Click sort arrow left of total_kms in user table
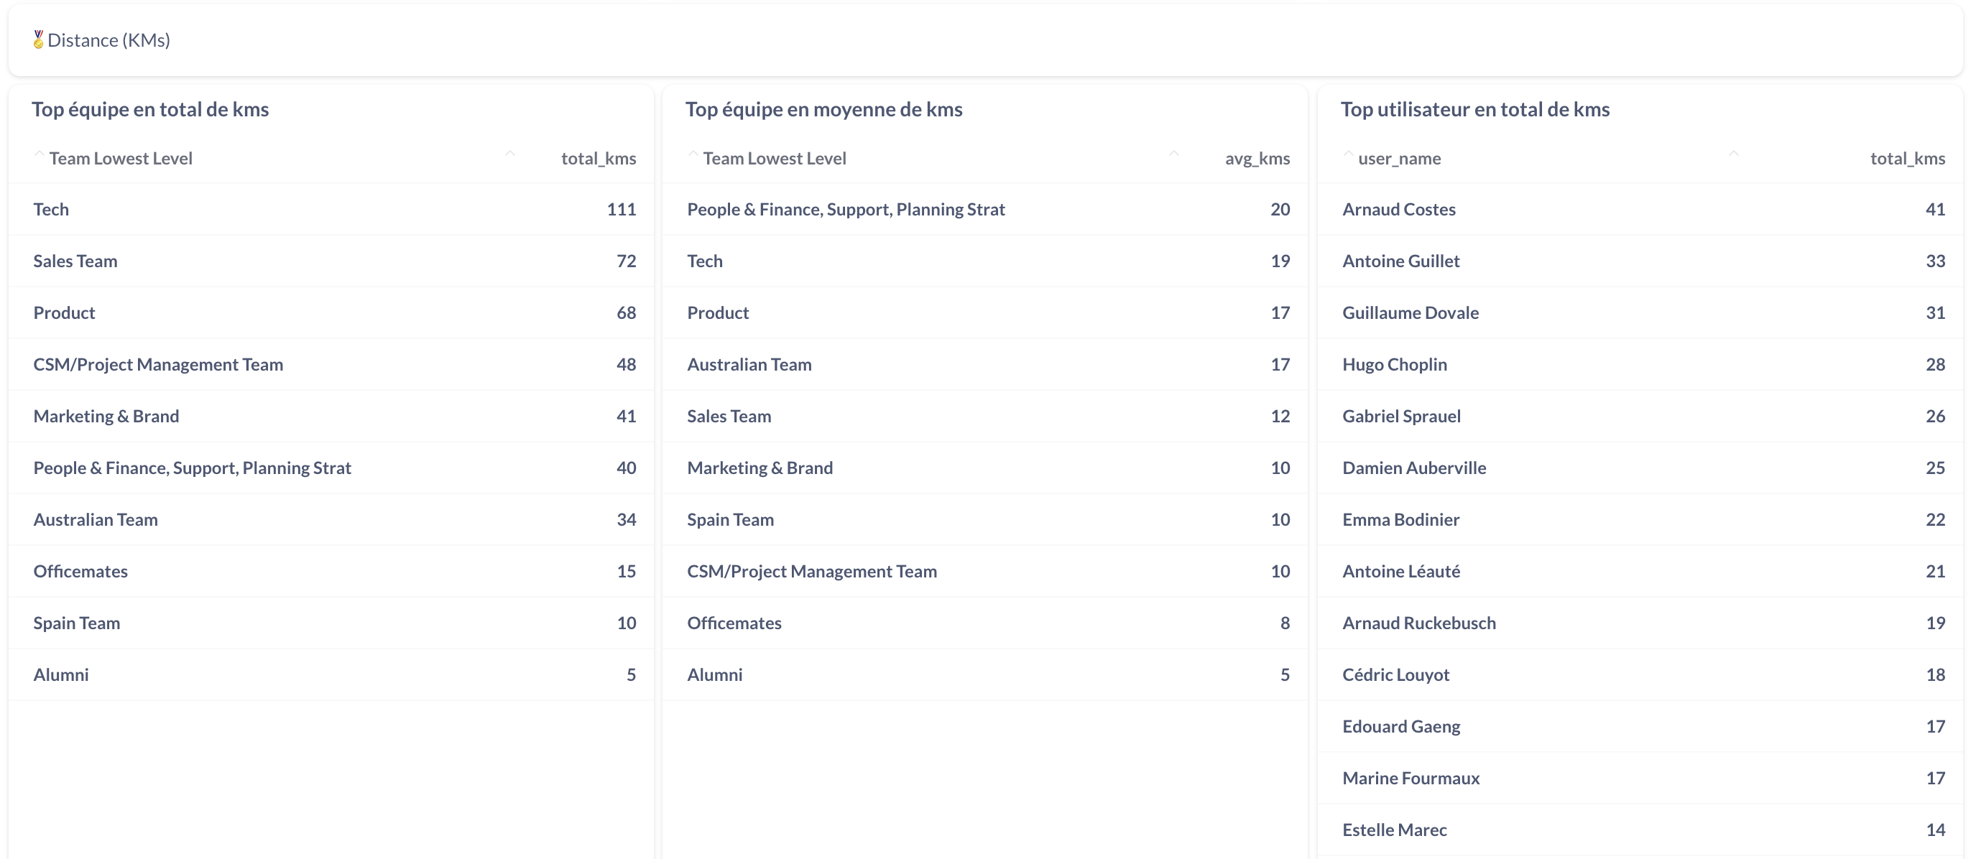 pos(1733,155)
